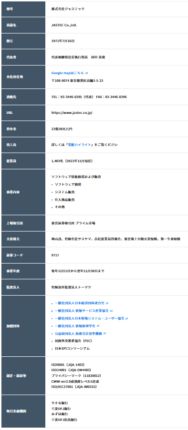Click the TEL：03-3446-0295 contact line
188x430 pixels.
(89, 97)
